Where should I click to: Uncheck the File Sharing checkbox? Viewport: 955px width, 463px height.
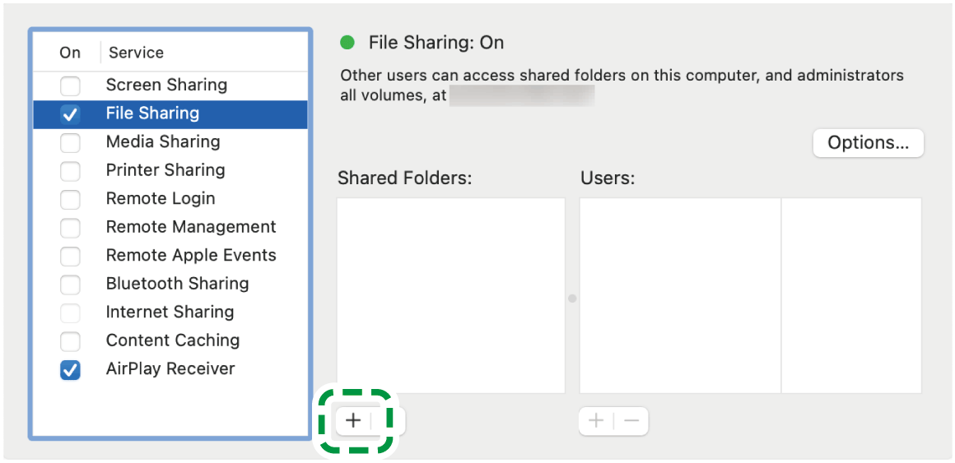click(x=71, y=114)
